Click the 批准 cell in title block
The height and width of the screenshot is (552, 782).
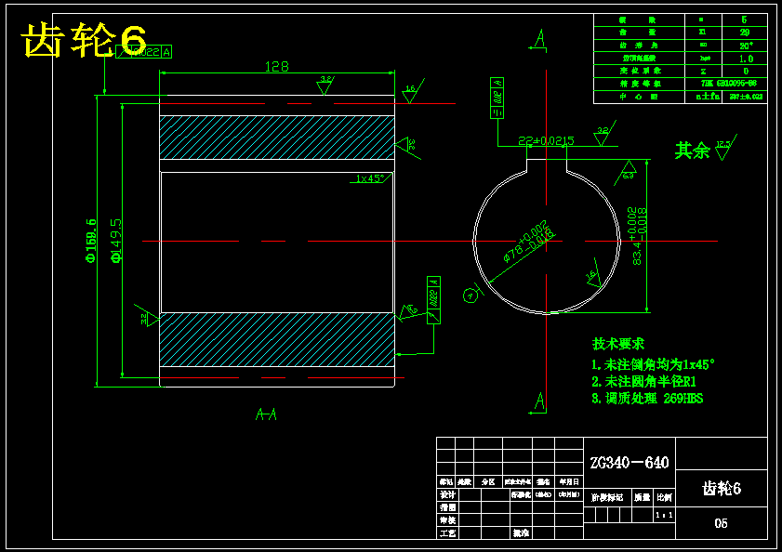tap(521, 533)
